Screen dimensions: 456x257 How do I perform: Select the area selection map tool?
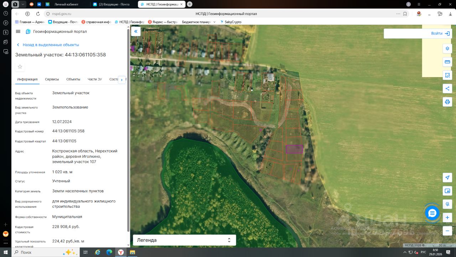click(x=447, y=75)
